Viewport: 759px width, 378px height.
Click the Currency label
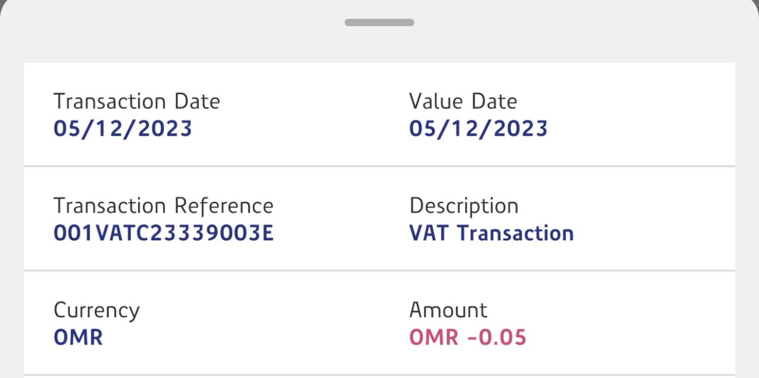[x=96, y=310]
